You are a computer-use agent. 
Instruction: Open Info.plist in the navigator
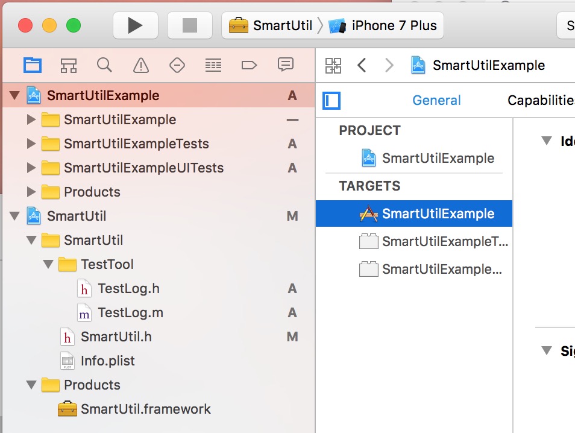(x=107, y=361)
